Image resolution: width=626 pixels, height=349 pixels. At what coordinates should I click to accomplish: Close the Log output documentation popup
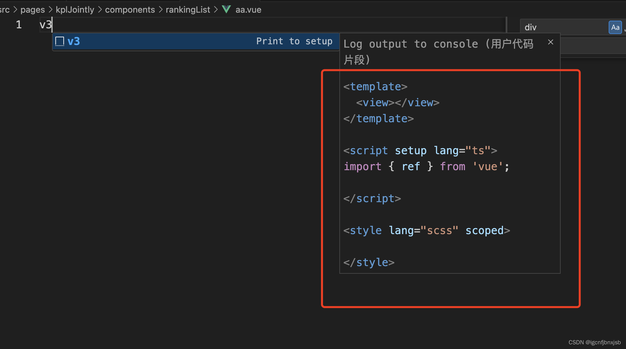[x=550, y=42]
